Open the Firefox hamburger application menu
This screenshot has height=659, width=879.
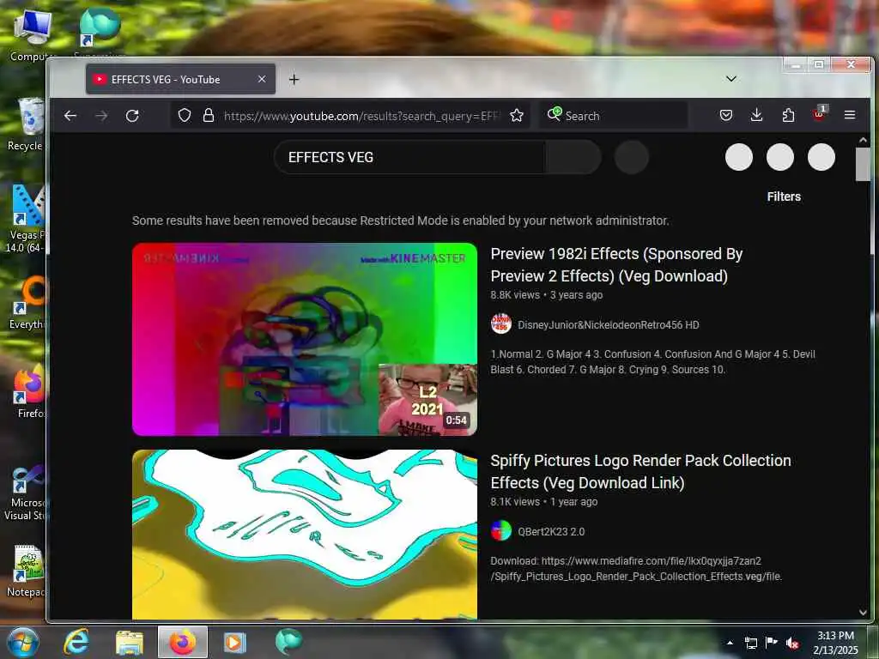[x=850, y=115]
